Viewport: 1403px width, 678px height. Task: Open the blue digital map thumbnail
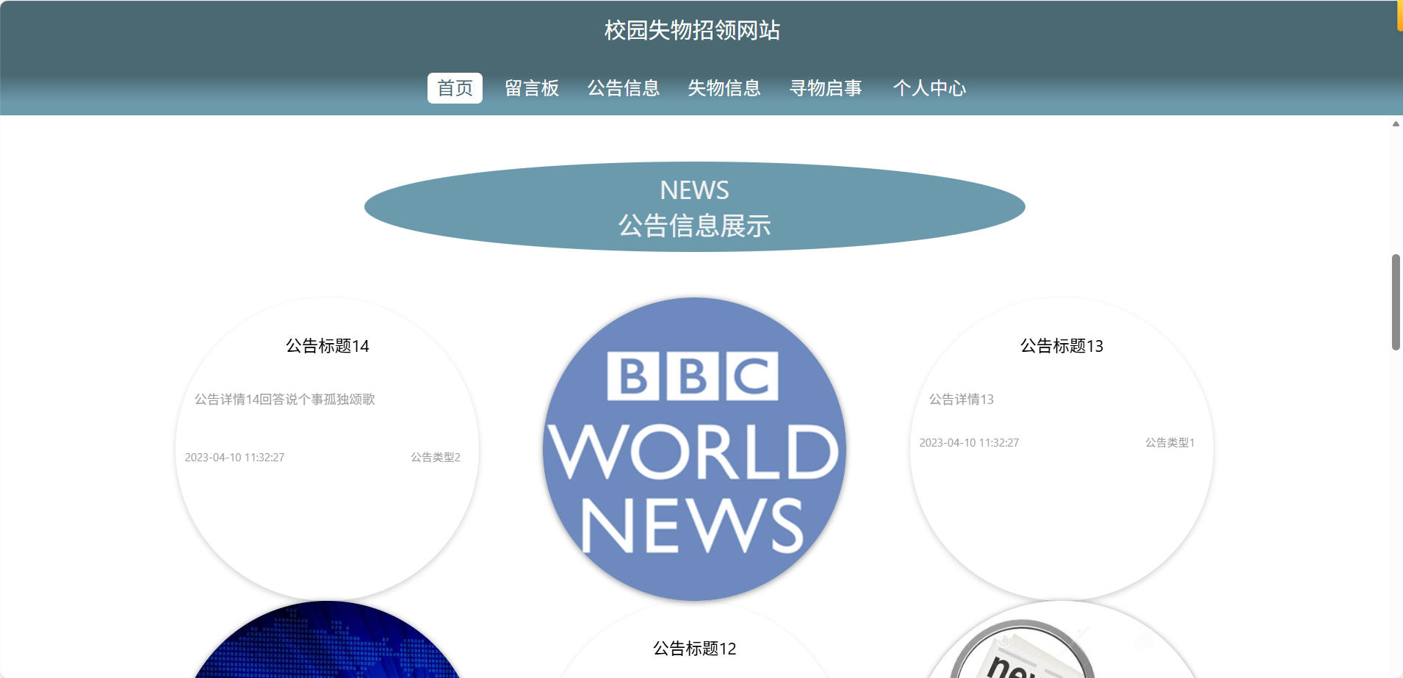click(x=328, y=640)
